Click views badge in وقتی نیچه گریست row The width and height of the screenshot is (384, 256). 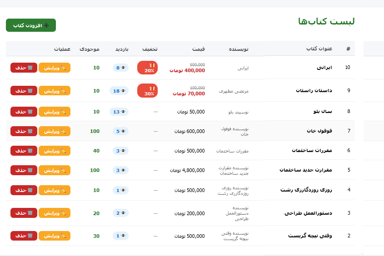click(x=120, y=236)
